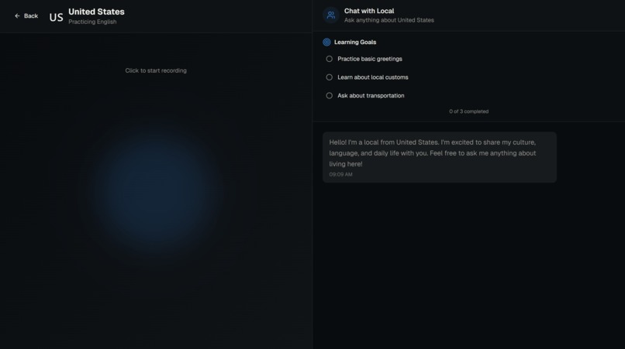
Task: Click 'Click to start recording' text
Action: [x=156, y=70]
